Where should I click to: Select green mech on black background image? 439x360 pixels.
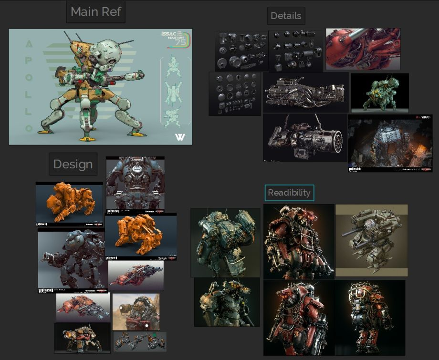click(380, 93)
